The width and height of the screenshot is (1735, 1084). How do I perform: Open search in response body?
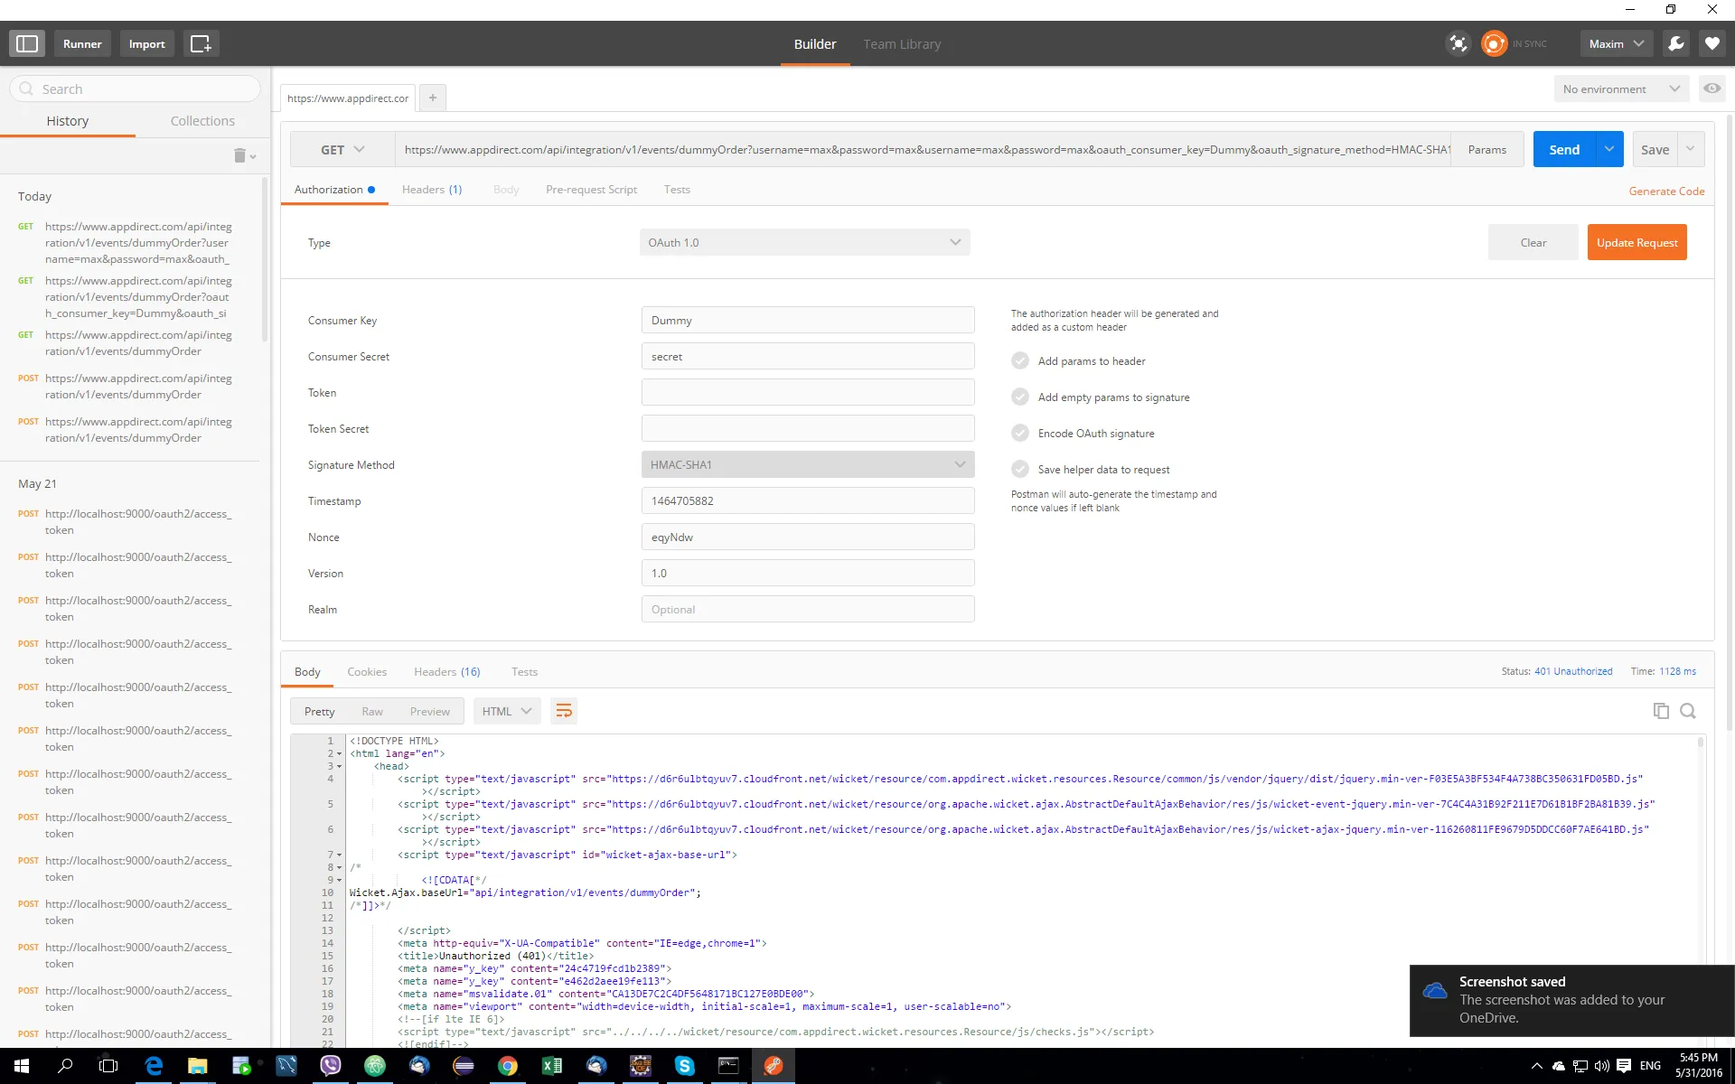(x=1687, y=711)
